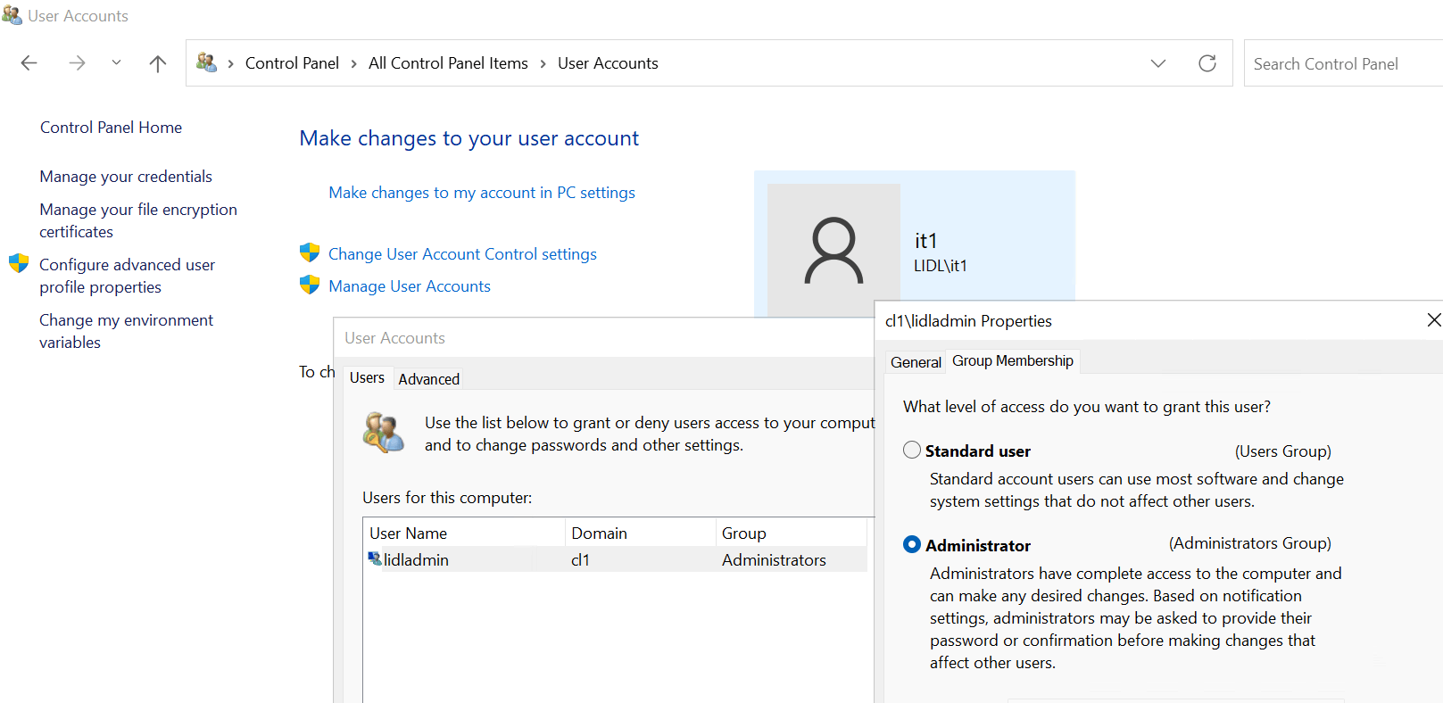Click the Search Control Panel field

pos(1339,64)
